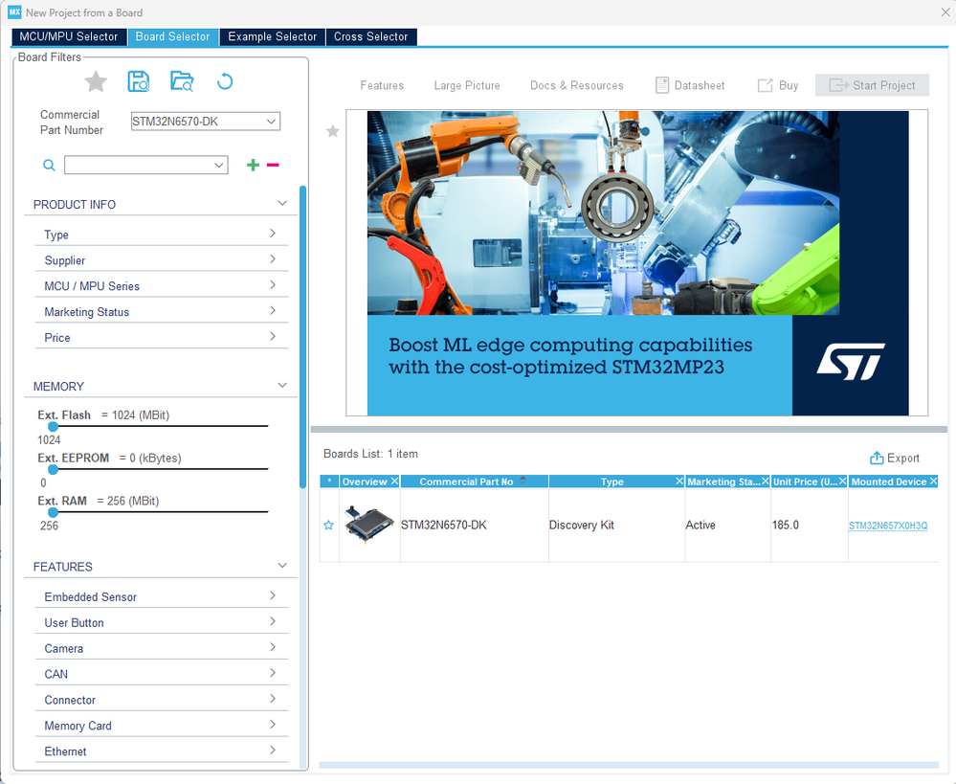This screenshot has height=784, width=956.
Task: Close the Mounted Device column with its X
Action: 933,482
